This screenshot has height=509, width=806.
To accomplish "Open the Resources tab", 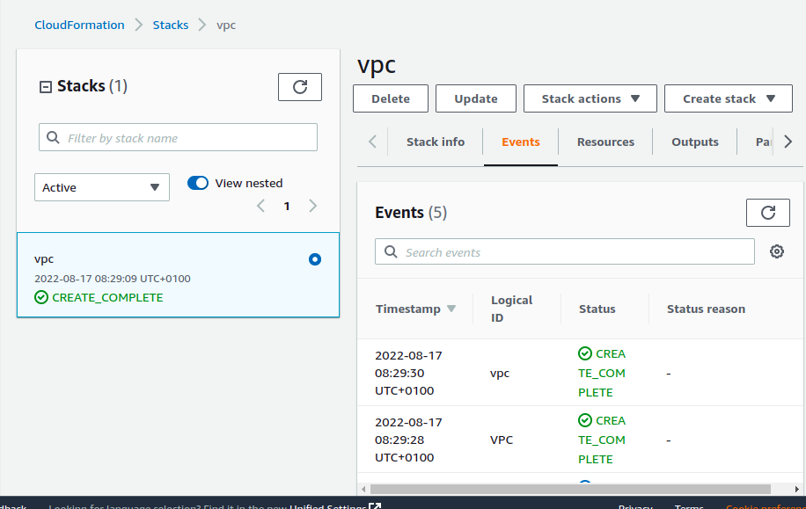I will 605,142.
